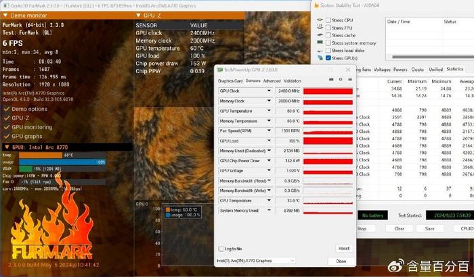Switch to the Voltages tab in AIDA64
474x277 pixels.
pos(382,70)
